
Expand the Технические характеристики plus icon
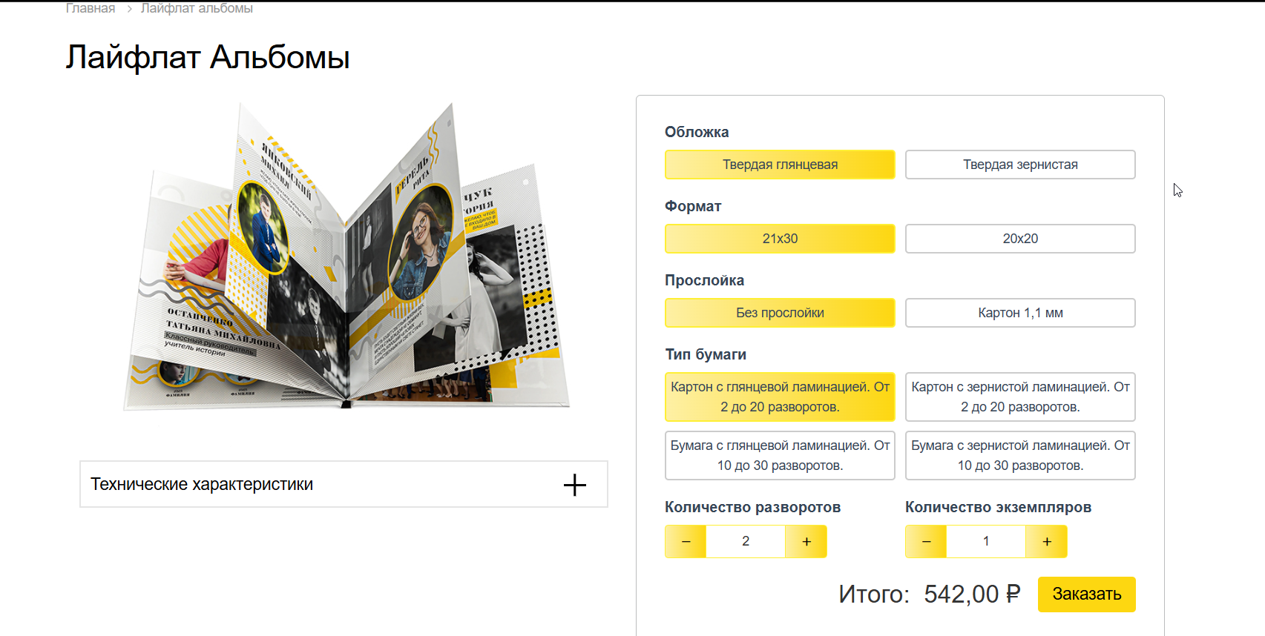point(574,485)
